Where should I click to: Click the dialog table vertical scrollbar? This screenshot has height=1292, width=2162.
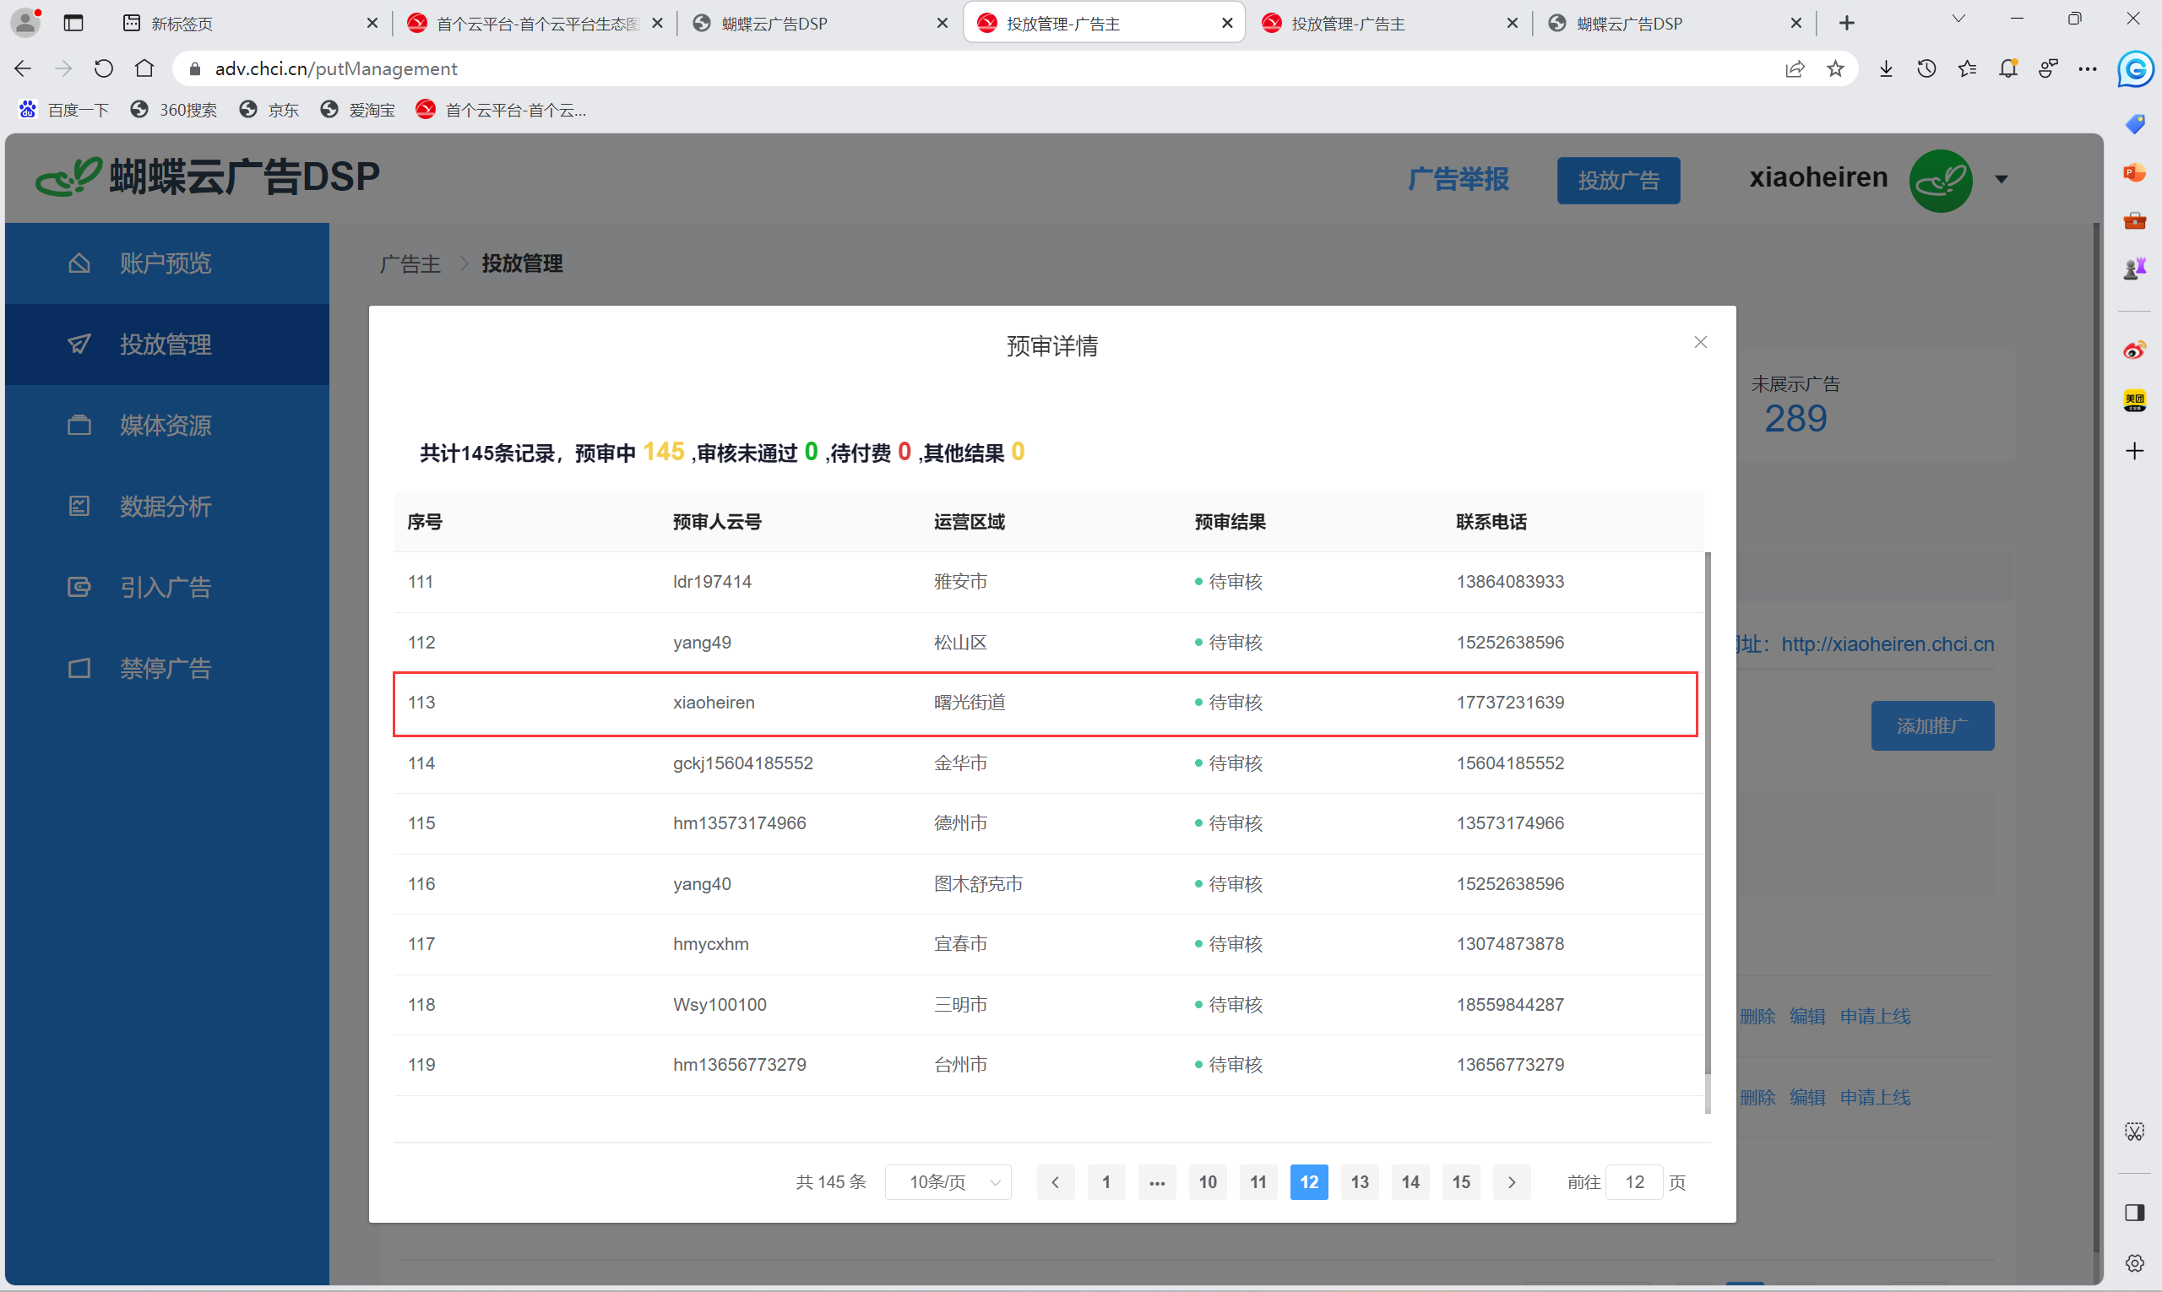pyautogui.click(x=1707, y=813)
